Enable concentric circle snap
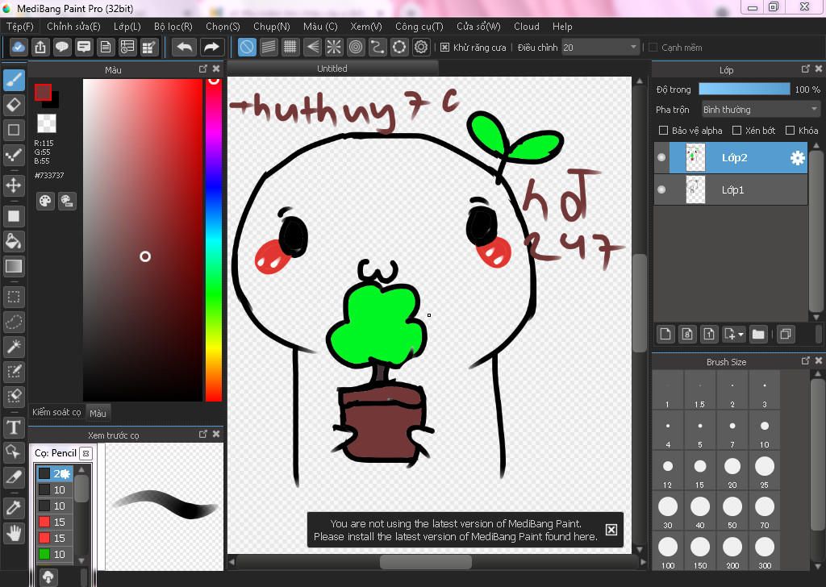This screenshot has height=587, width=826. coord(356,48)
